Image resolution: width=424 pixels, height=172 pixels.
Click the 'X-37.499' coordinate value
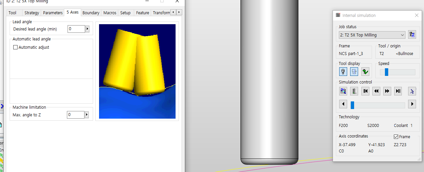347,145
